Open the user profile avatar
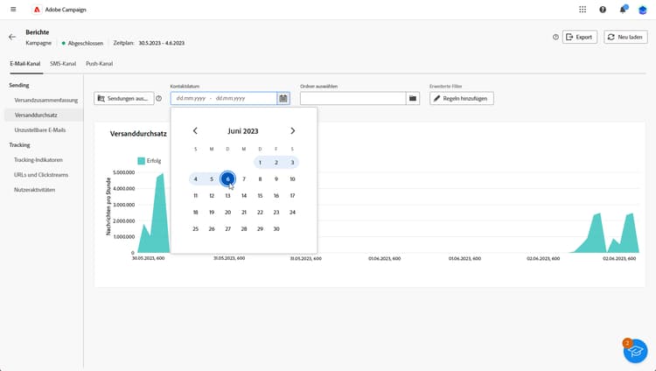 tap(643, 10)
